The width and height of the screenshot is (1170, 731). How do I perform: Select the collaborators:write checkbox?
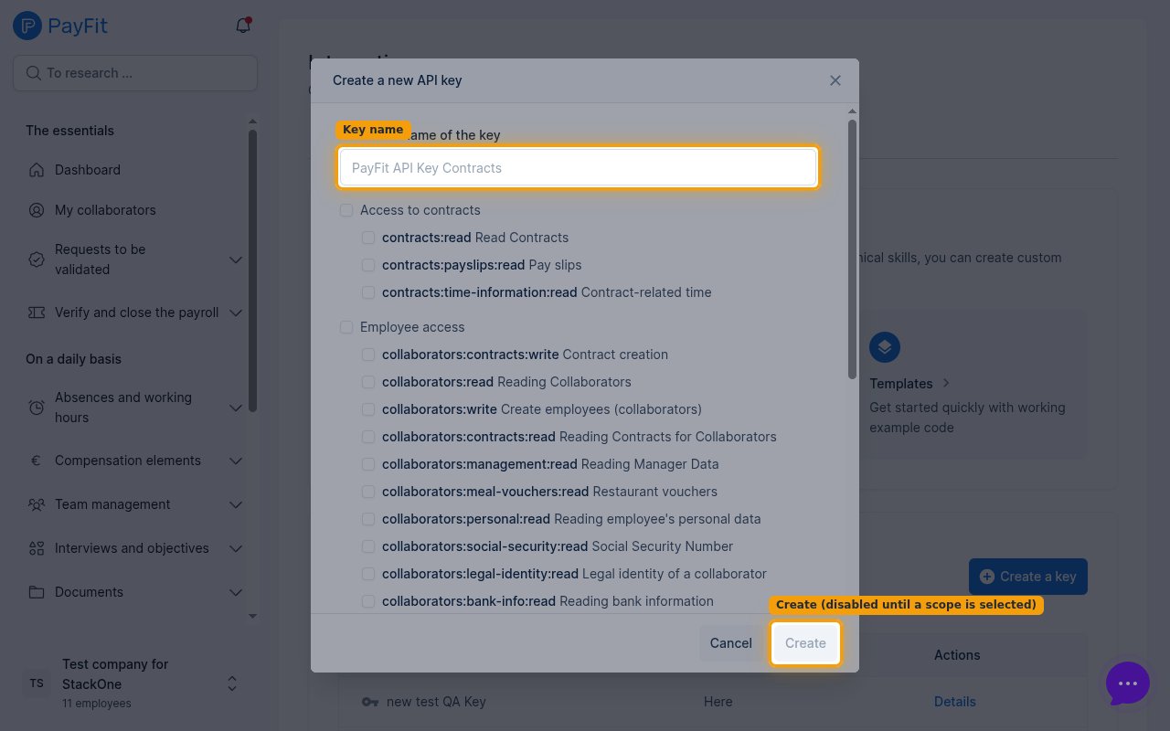[368, 409]
